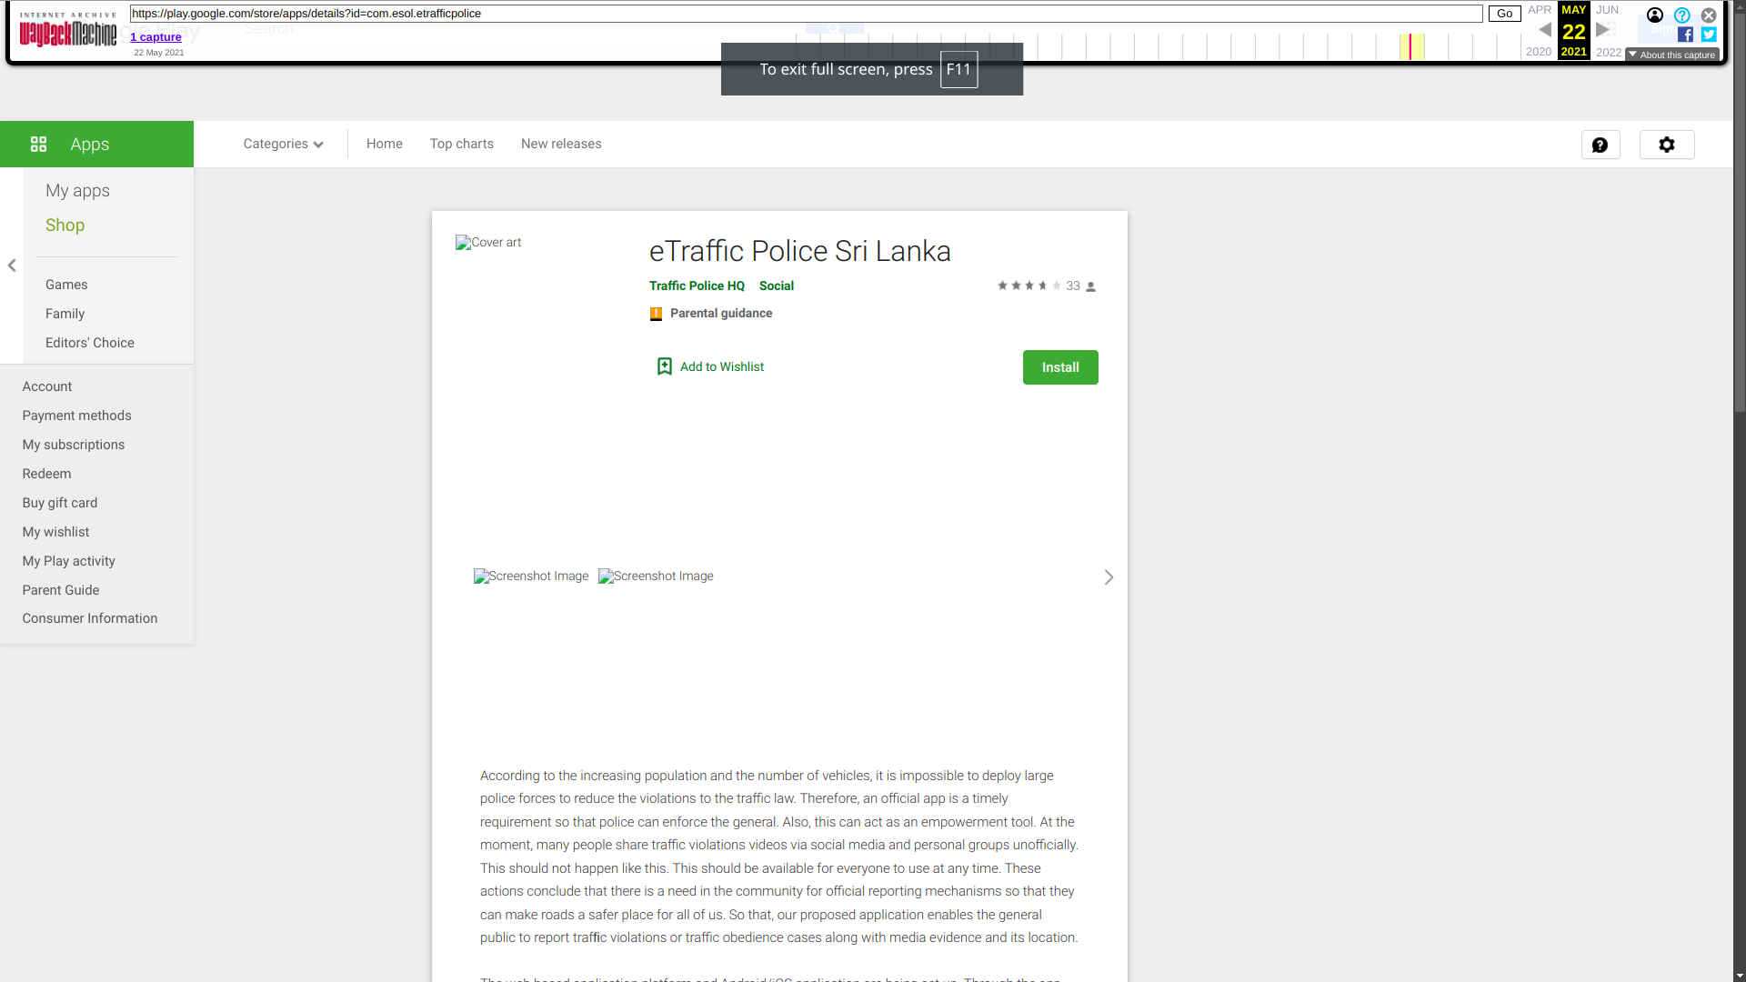The width and height of the screenshot is (1746, 982).
Task: Select the Top charts tab
Action: click(462, 144)
